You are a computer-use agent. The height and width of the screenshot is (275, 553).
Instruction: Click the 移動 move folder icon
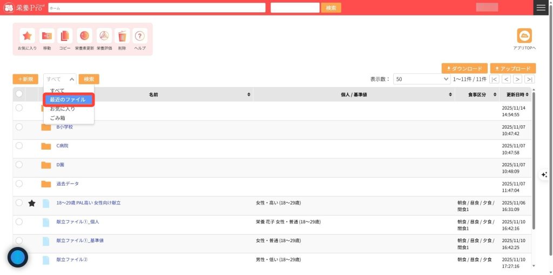(47, 36)
